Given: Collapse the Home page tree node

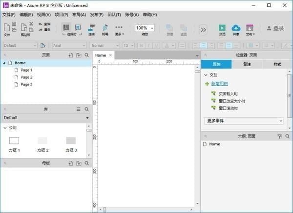Looking at the screenshot, I should (4, 63).
